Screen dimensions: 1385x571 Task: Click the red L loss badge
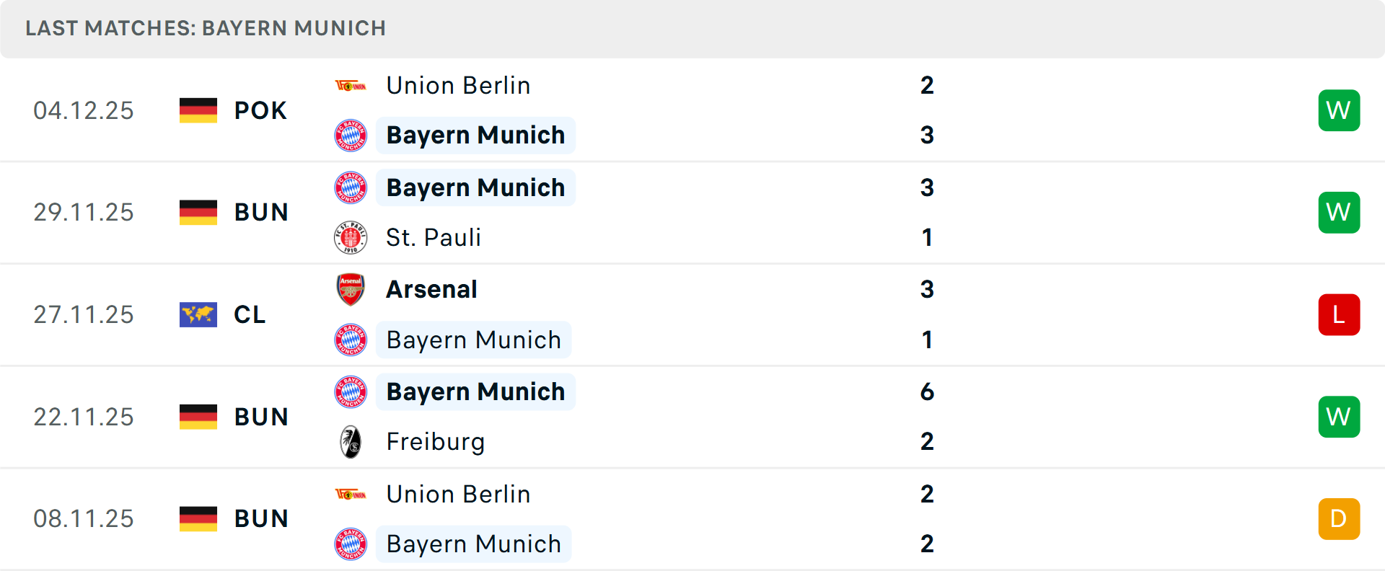click(x=1339, y=314)
